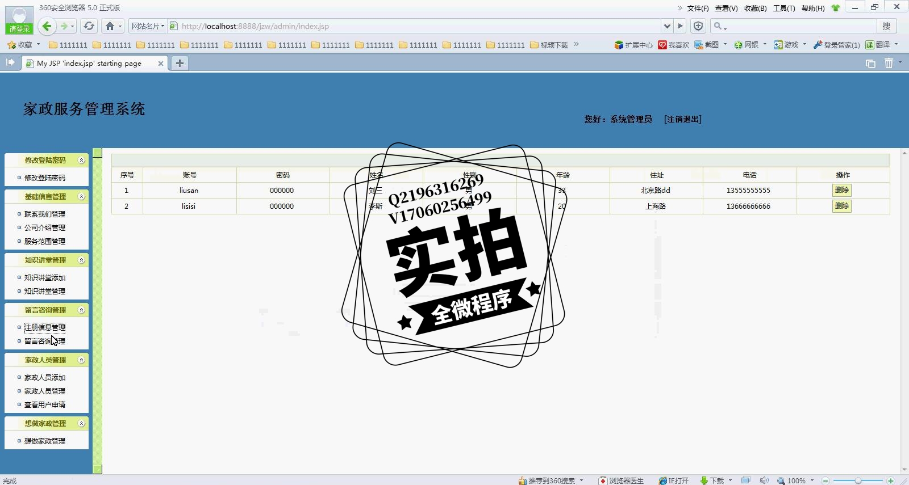This screenshot has width=909, height=485.
Task: Click the 翻译 translate tool
Action: tap(878, 45)
